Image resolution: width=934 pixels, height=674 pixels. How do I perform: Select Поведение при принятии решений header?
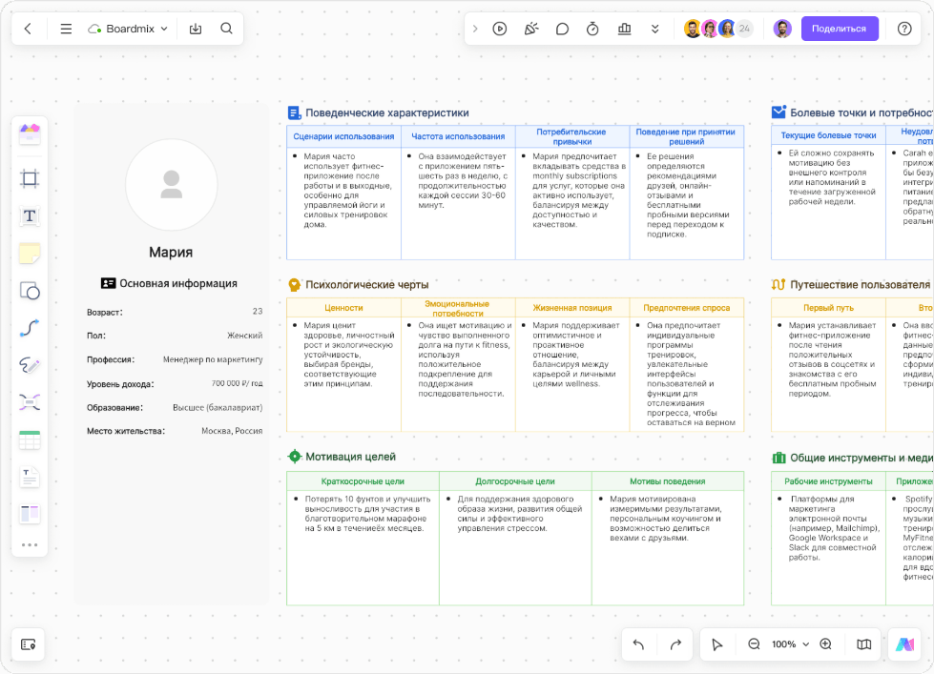(x=686, y=136)
